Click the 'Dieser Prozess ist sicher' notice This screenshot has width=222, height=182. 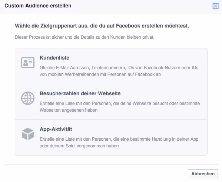(85, 37)
